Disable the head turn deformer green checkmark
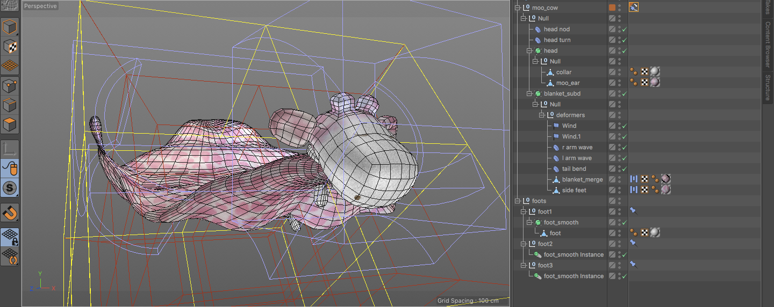The height and width of the screenshot is (307, 774). click(x=625, y=40)
